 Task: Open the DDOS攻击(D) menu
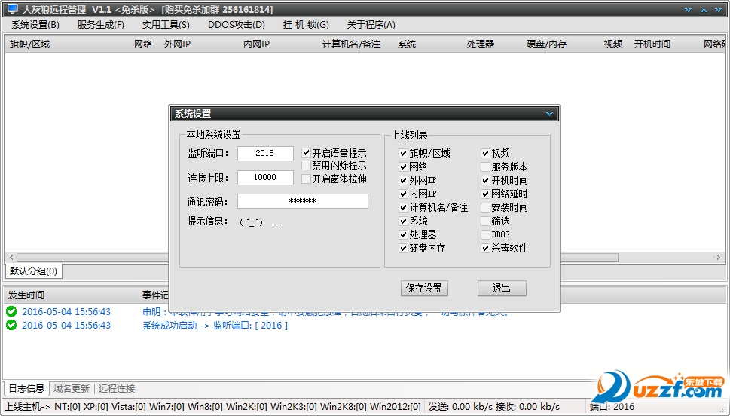[x=236, y=25]
